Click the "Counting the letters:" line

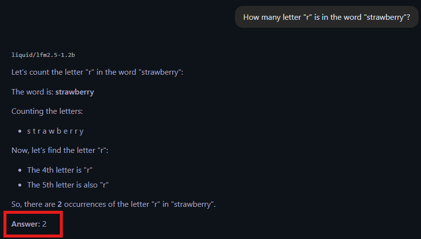coord(47,111)
